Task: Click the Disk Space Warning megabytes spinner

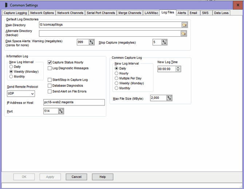Action: 91,42
